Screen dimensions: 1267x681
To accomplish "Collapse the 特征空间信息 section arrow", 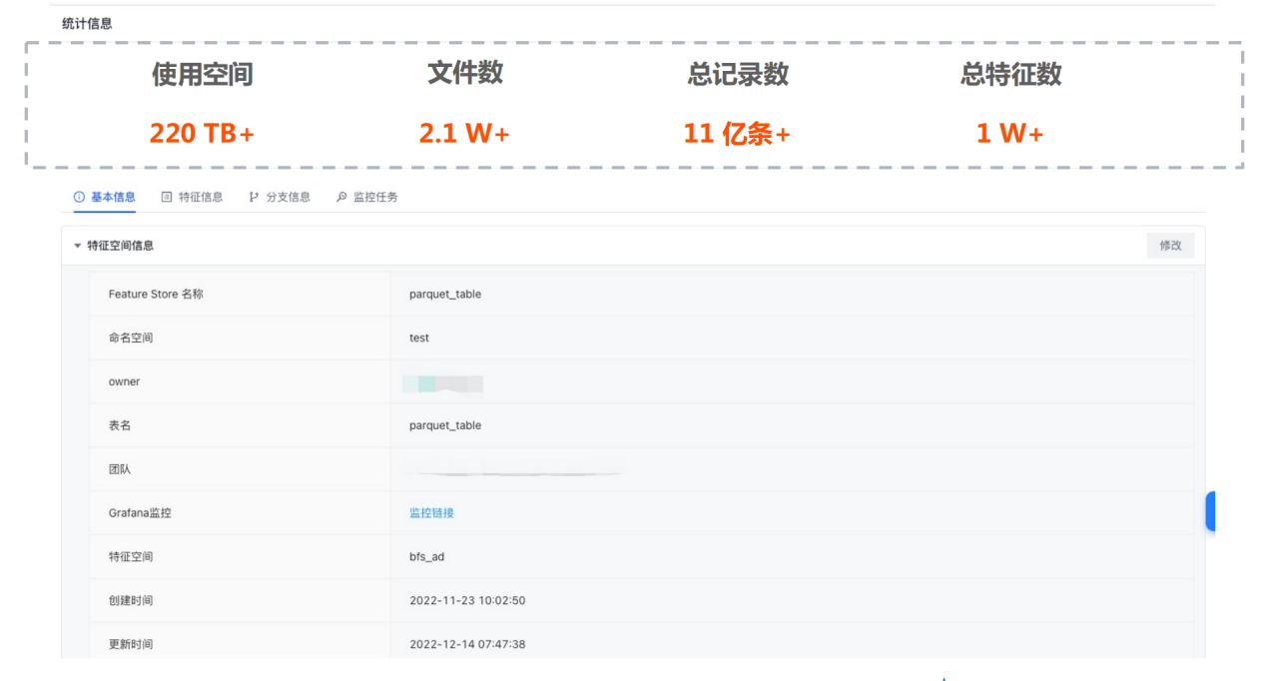I will pos(78,246).
